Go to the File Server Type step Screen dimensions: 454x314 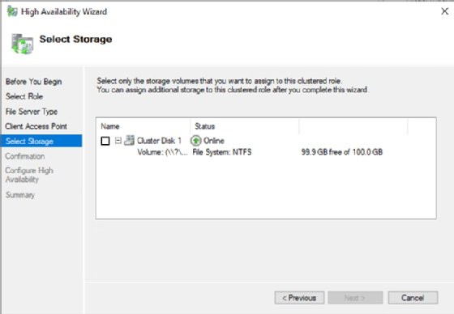point(32,112)
